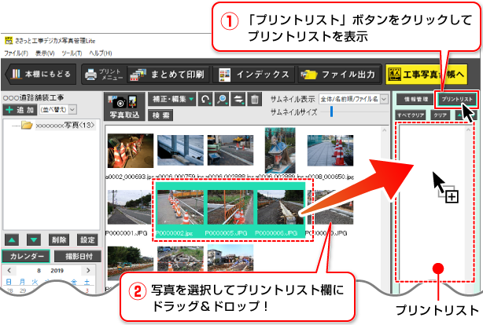Click the 検索 search button
The image size is (483, 325).
160,115
